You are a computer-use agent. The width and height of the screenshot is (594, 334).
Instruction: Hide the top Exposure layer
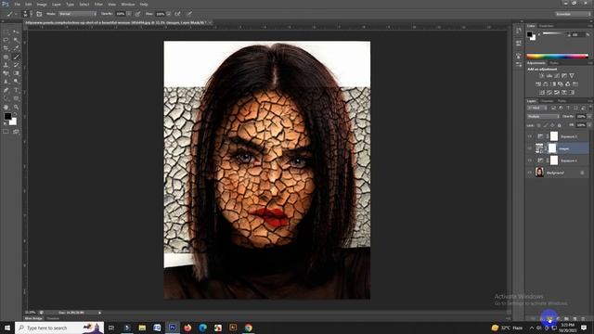[x=530, y=136]
